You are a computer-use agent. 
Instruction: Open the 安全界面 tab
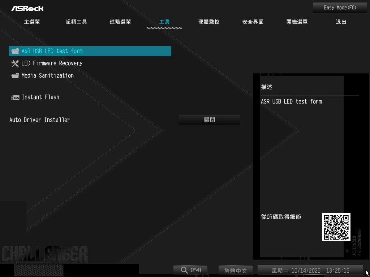(x=253, y=22)
